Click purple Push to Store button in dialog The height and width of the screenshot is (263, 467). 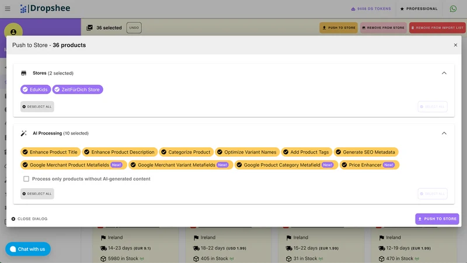click(x=437, y=219)
